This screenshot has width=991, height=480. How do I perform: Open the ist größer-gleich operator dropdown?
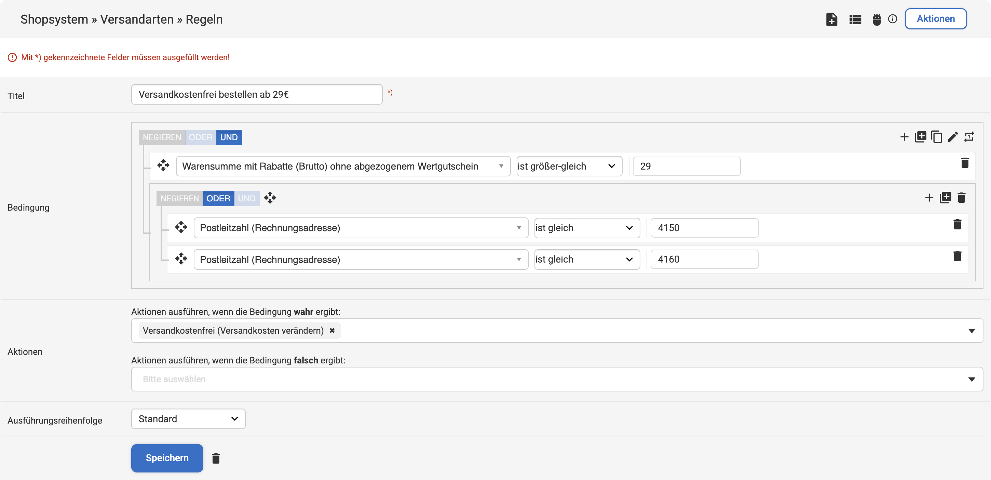click(569, 166)
